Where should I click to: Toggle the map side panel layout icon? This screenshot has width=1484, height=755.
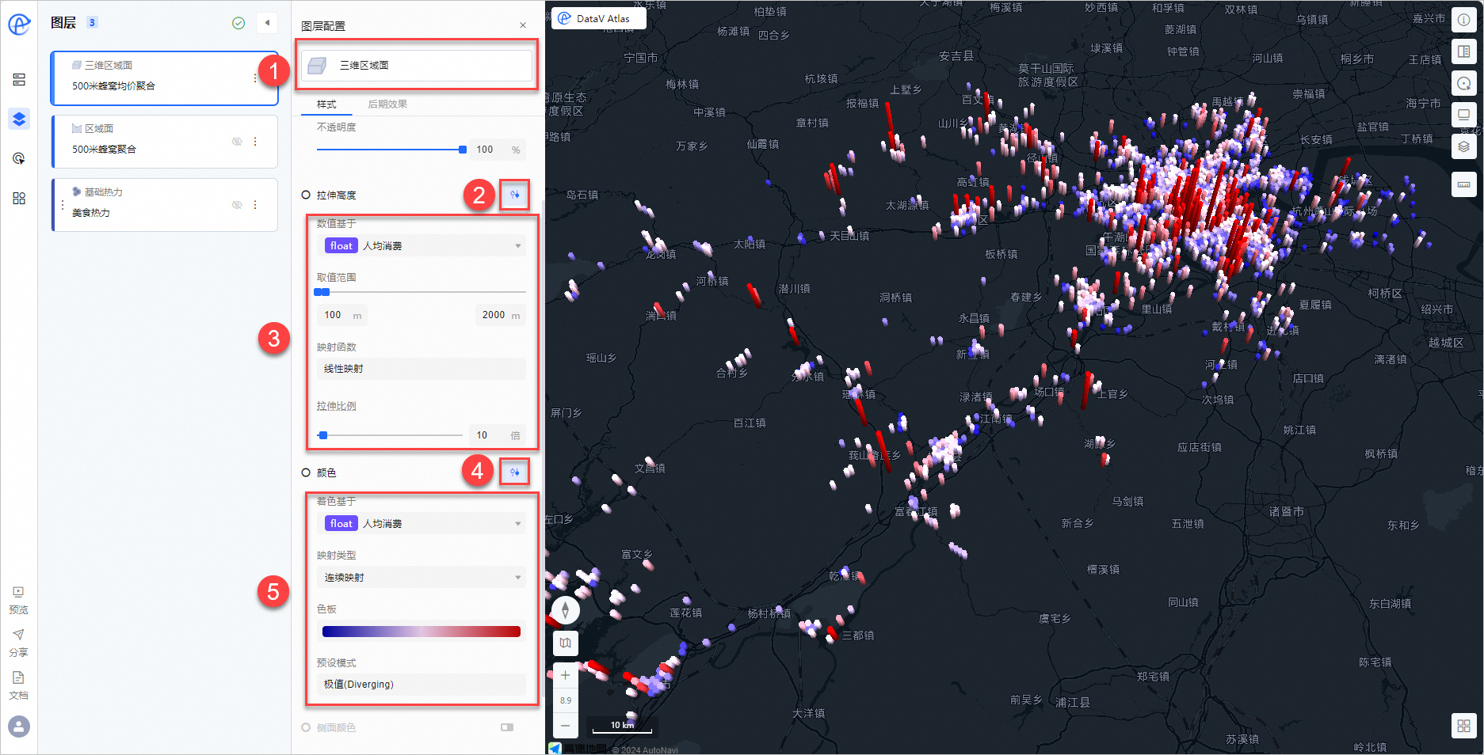(x=1463, y=51)
